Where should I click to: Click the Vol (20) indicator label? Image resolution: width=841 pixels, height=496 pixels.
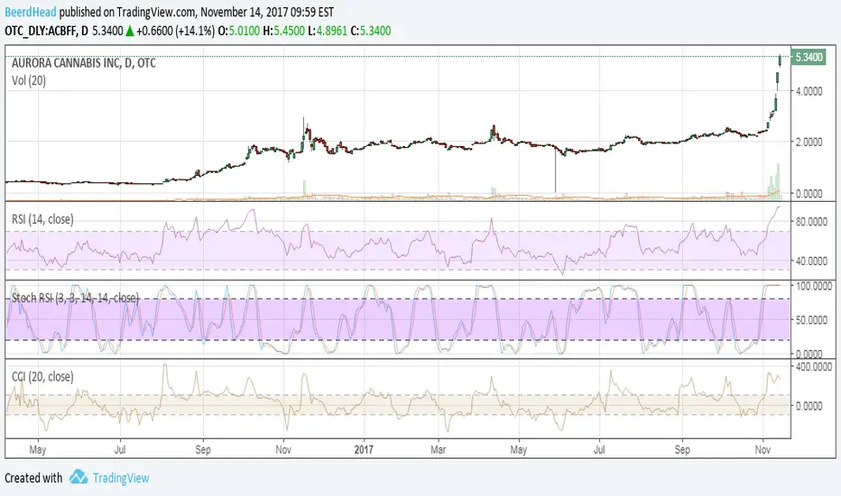pos(29,81)
